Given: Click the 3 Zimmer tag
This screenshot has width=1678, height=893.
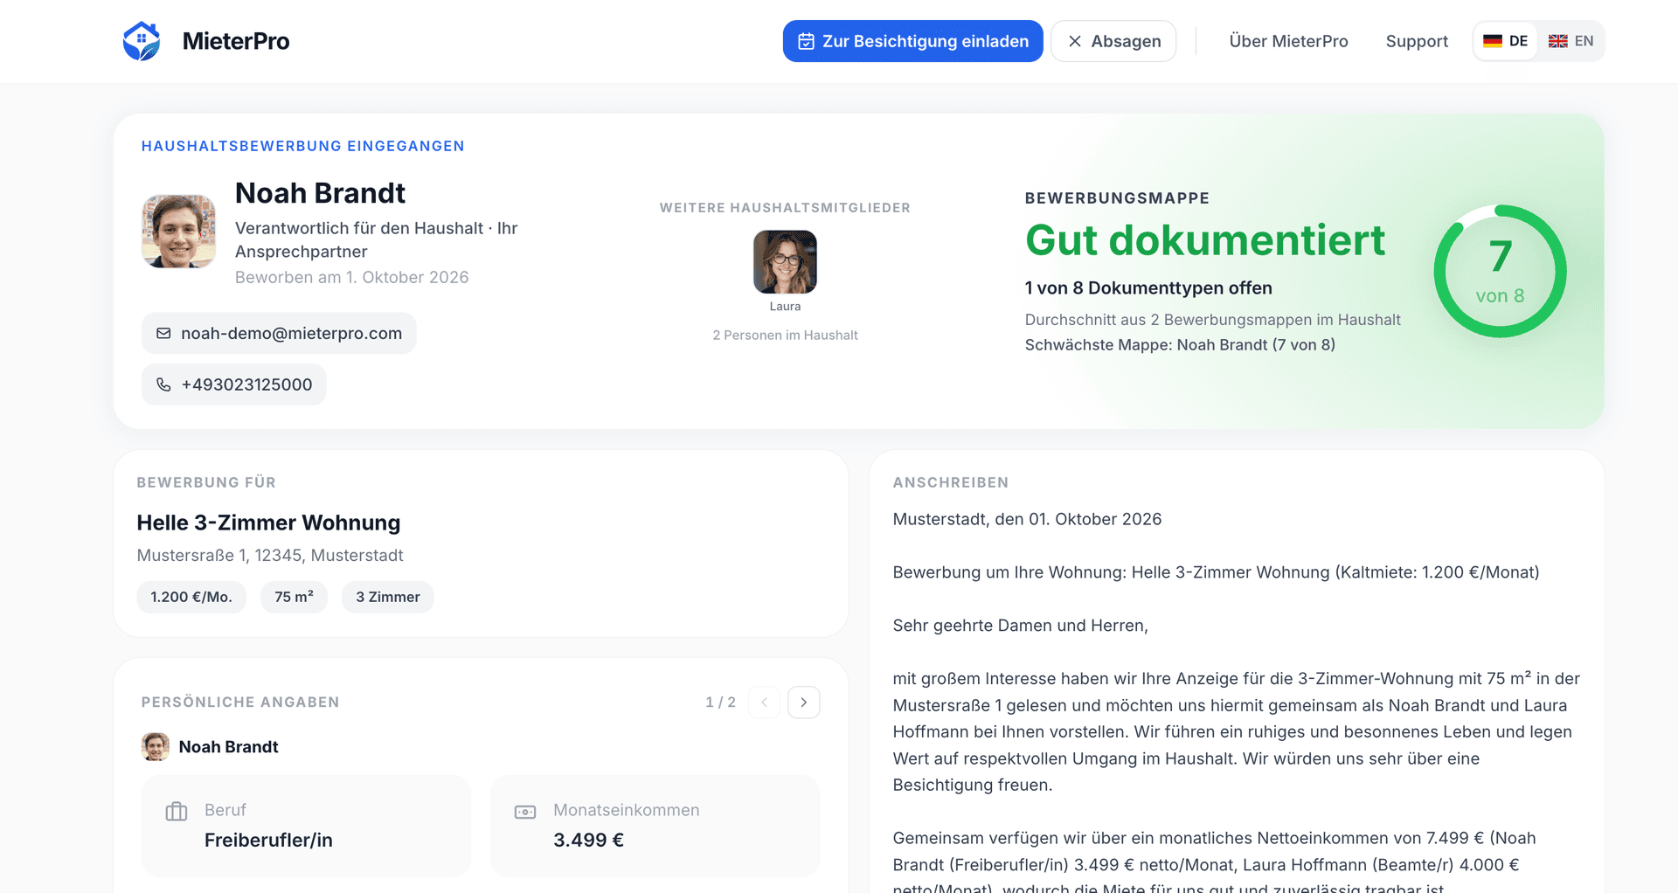Looking at the screenshot, I should [388, 597].
